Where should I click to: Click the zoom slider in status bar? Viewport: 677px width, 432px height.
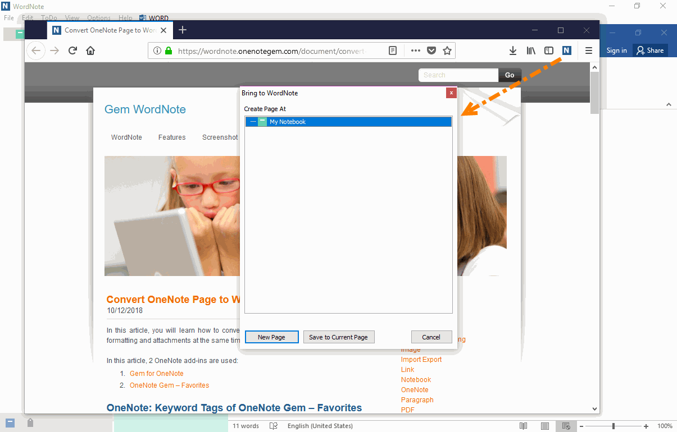coord(614,426)
